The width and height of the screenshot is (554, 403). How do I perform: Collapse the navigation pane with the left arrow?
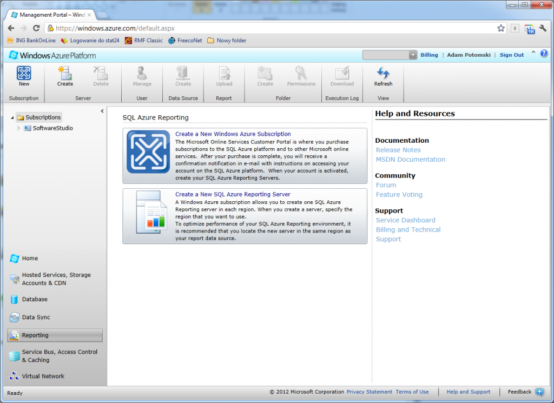[x=102, y=110]
